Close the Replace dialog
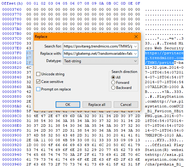This screenshot has width=186, height=167. 136,37
